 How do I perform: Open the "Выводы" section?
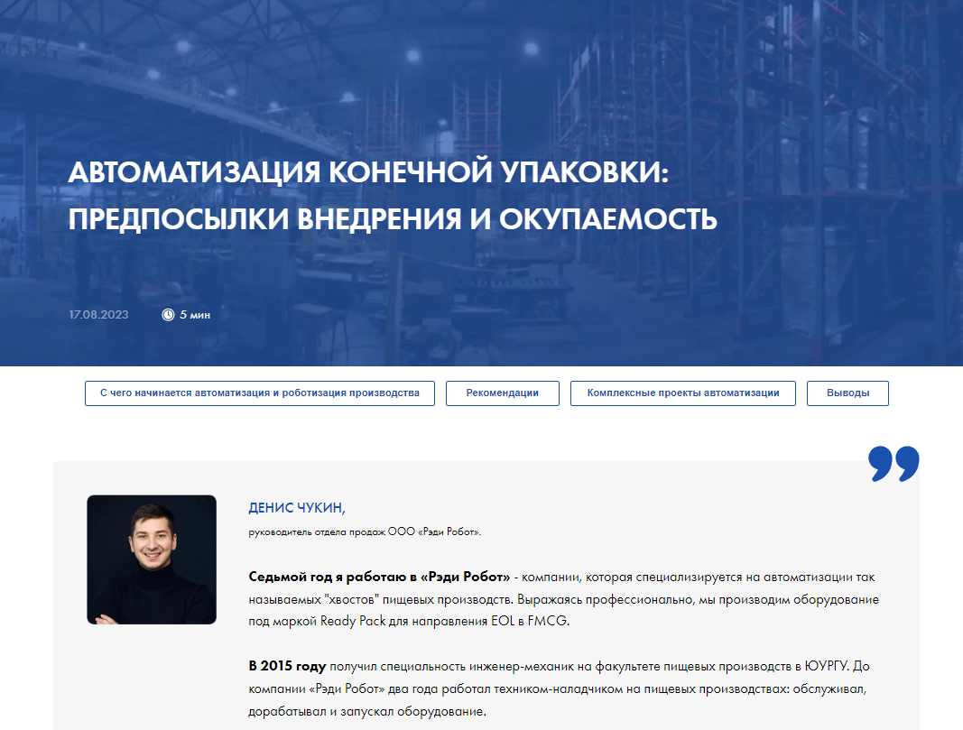[x=847, y=393]
